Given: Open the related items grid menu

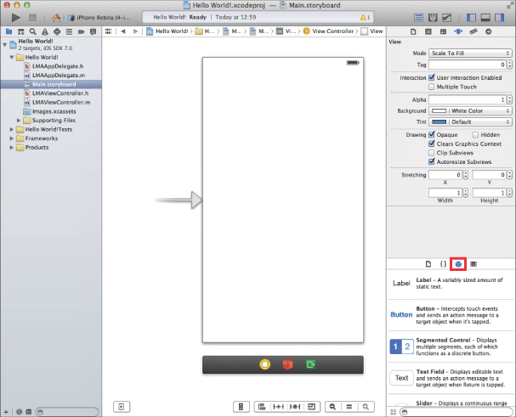Looking at the screenshot, I should (108, 31).
